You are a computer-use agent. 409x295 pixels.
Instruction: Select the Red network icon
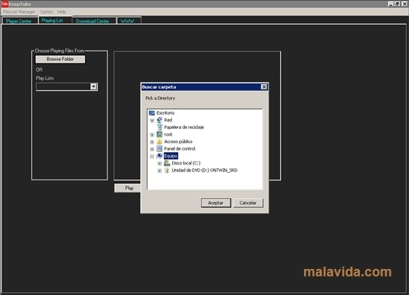pos(159,120)
